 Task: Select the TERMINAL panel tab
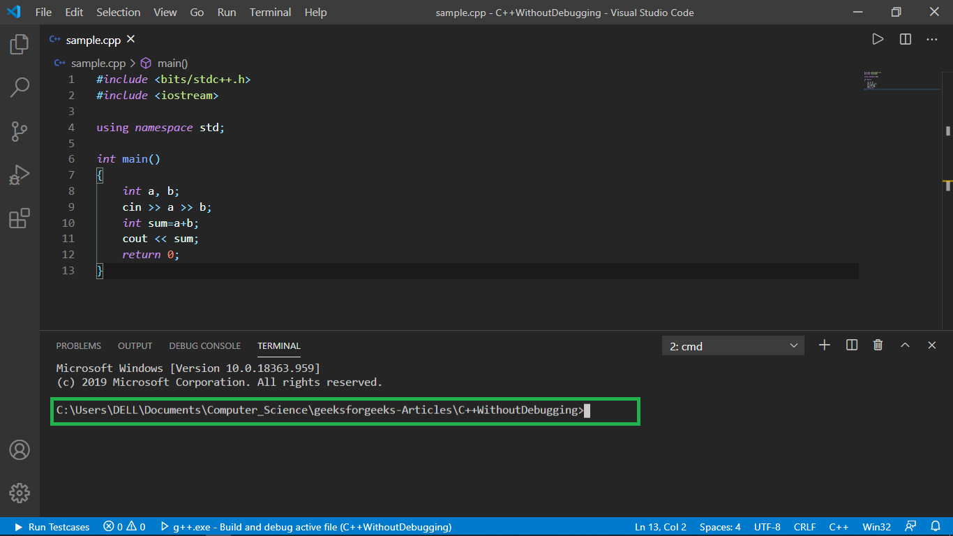[x=279, y=345]
